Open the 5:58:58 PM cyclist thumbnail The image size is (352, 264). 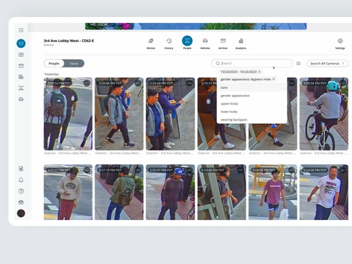pos(323,114)
